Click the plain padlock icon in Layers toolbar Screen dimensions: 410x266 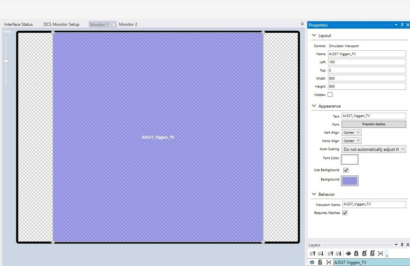(356, 253)
